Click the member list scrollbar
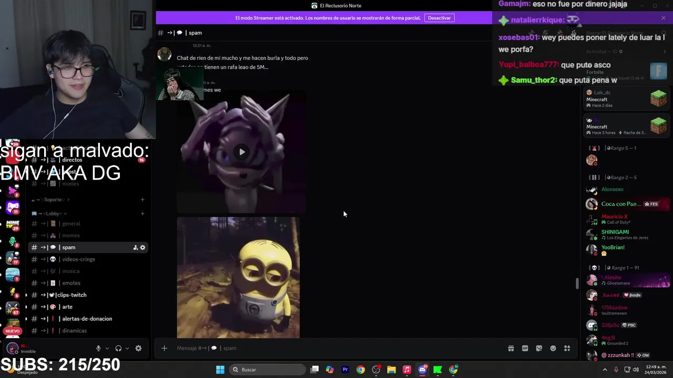The width and height of the screenshot is (673, 378). pyautogui.click(x=577, y=283)
